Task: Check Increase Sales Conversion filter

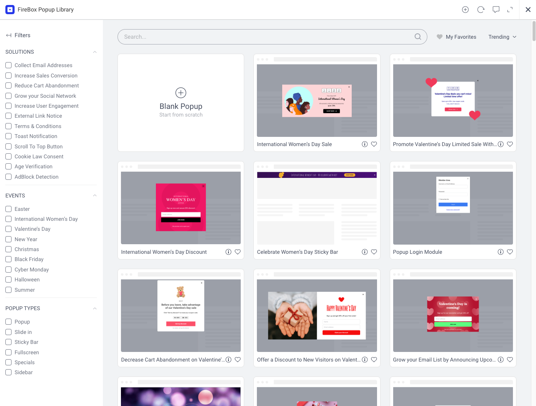Action: pos(8,76)
